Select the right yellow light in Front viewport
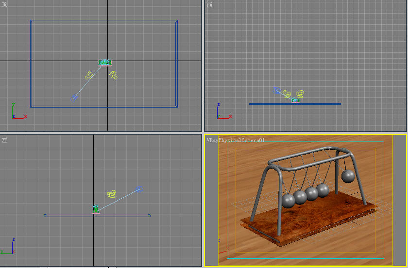Viewport: 408px width, 268px height. pos(300,94)
